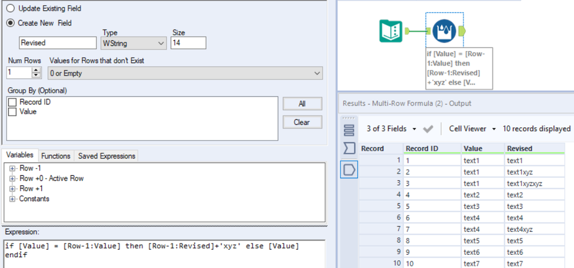Click the Num Rows value box
This screenshot has height=268, width=574.
click(19, 73)
